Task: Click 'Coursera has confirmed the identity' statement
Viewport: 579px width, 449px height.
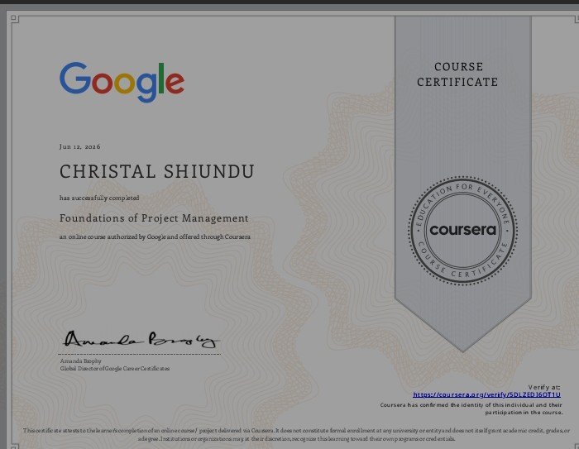Action: (471, 408)
